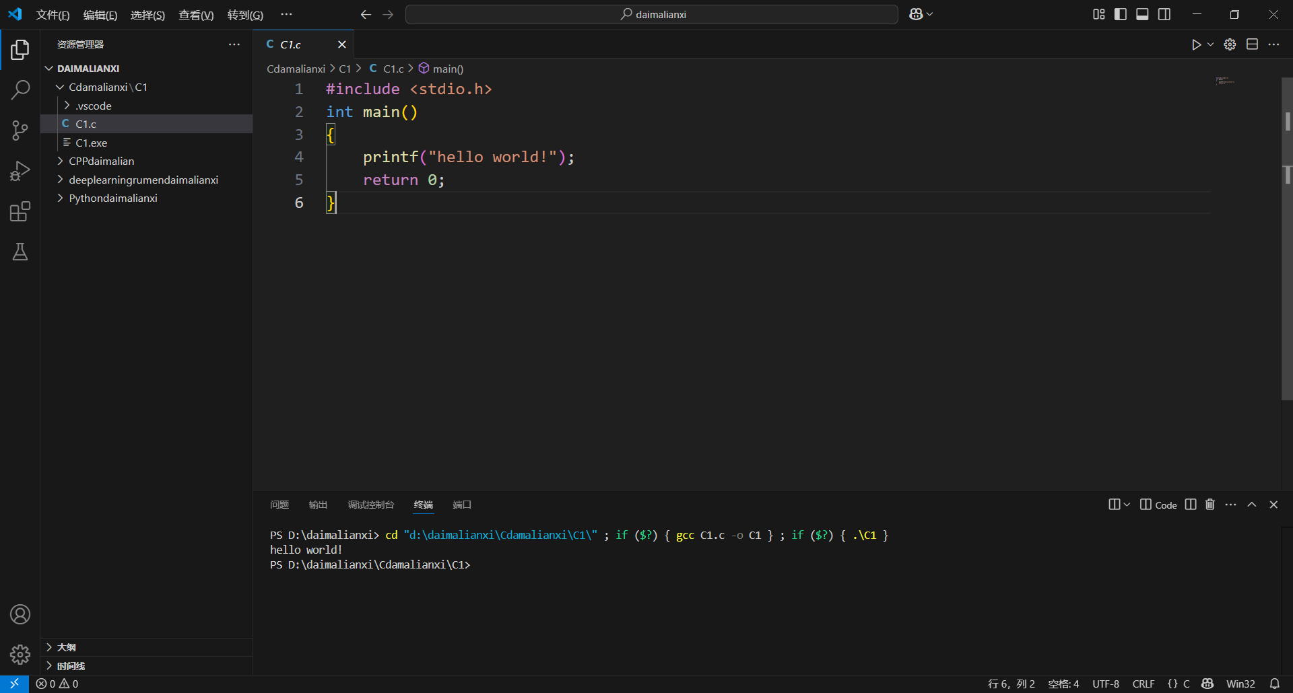Open the View menu 查看(V)

[196, 15]
